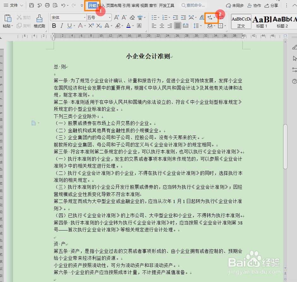Switch to the 视图 tab
297x282 pixels.
click(144, 5)
